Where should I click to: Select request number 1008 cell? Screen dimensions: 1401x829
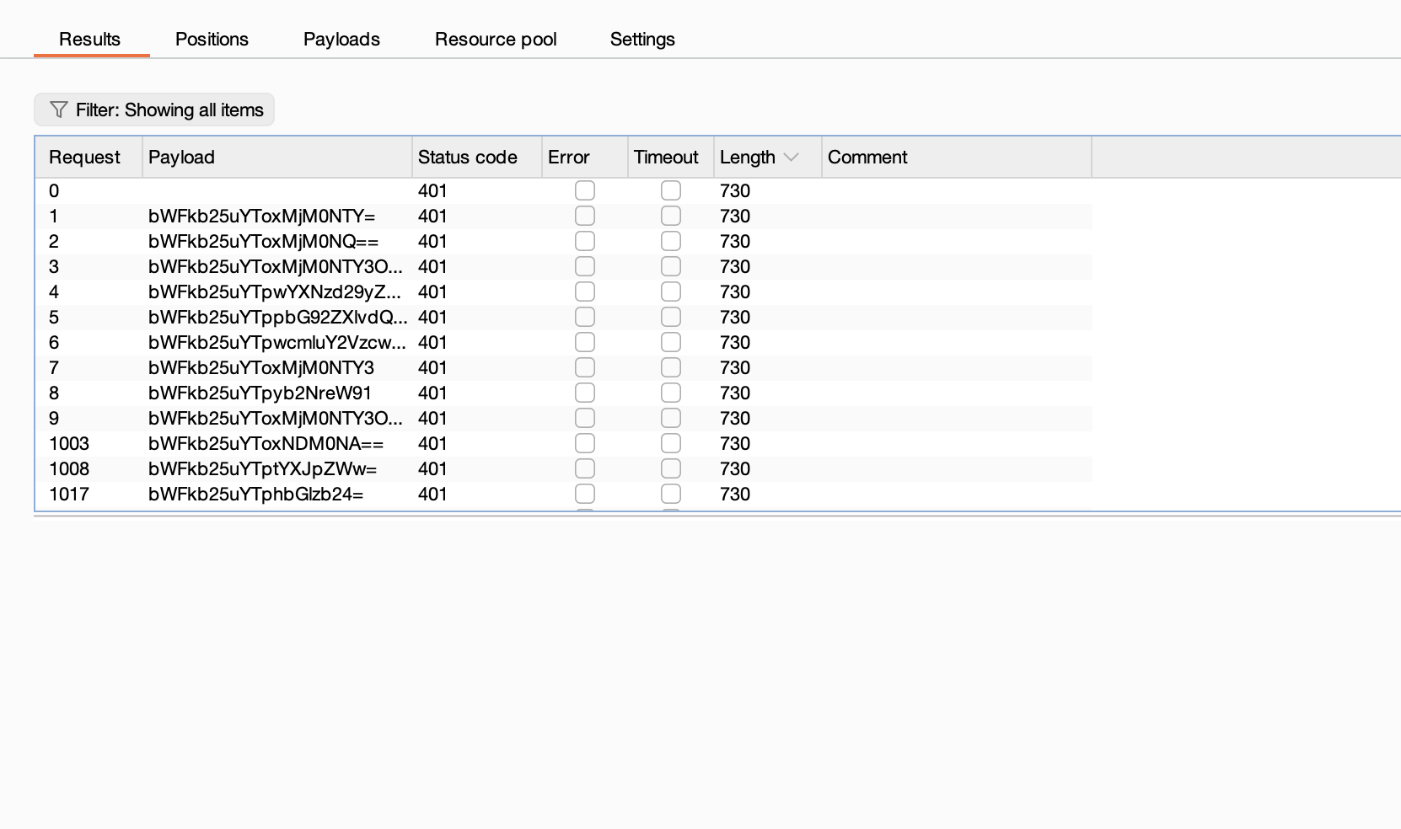pos(69,469)
